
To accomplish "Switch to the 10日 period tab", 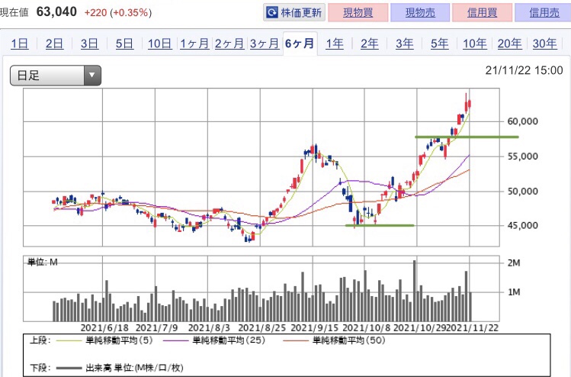I will point(159,43).
